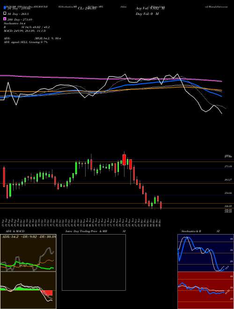Viewport: 234px width, 309px height.
Task: Click the magenta 200 Day legend swatch
Action: coord(5,19)
